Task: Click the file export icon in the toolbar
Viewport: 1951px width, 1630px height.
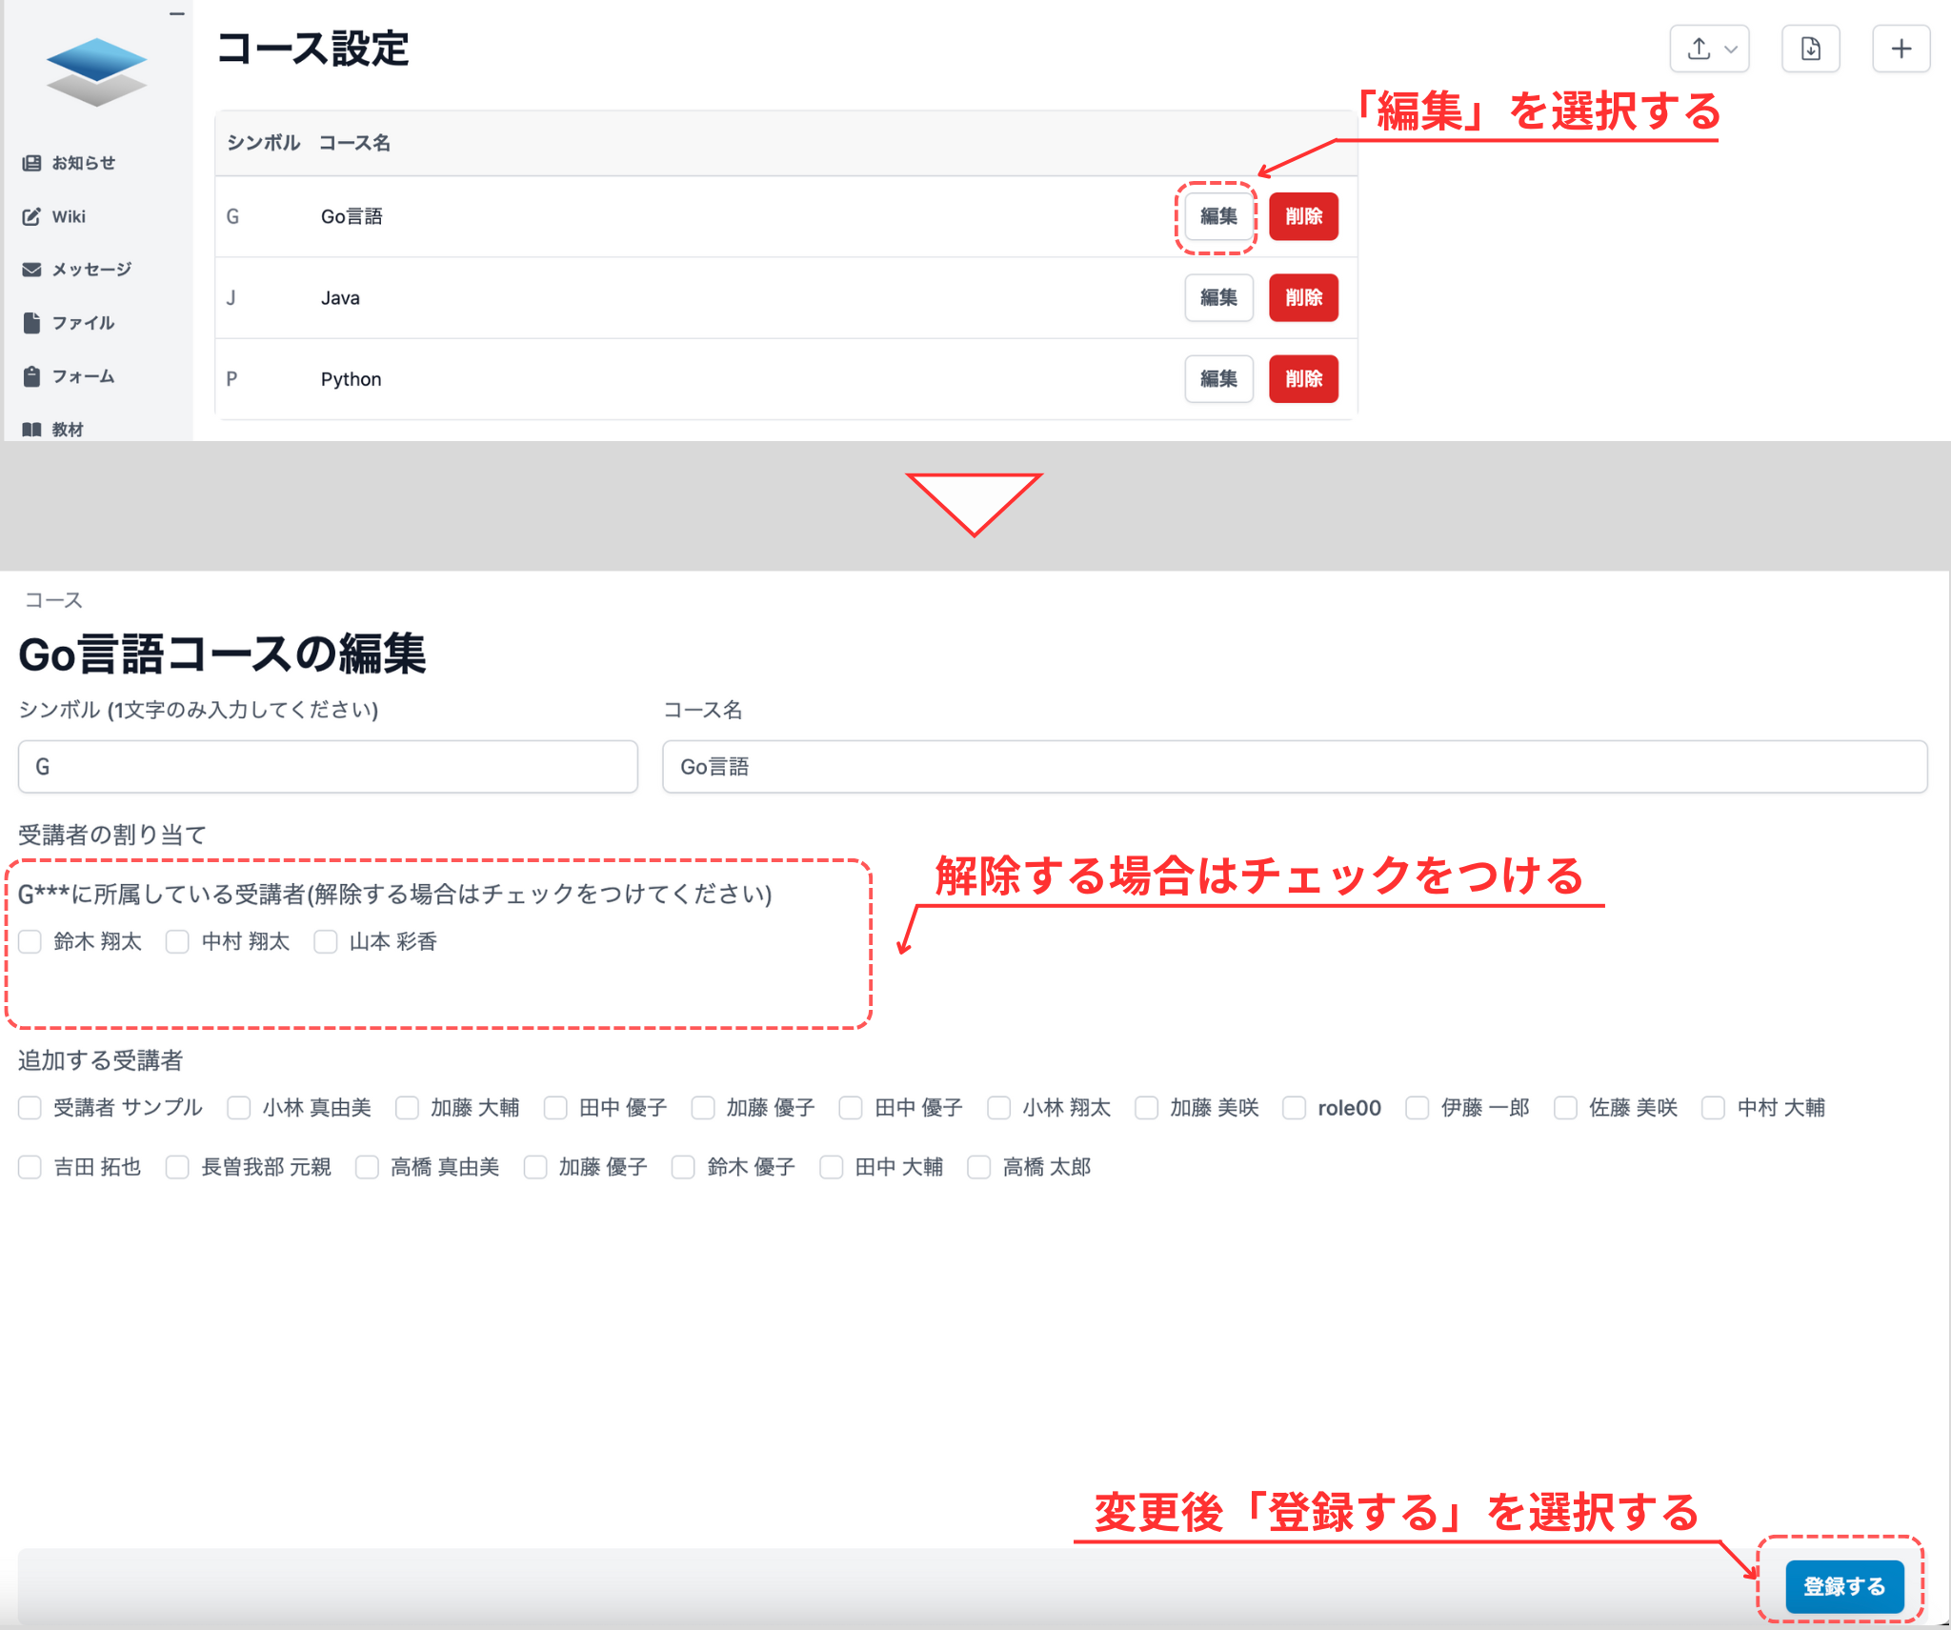Action: point(1811,49)
